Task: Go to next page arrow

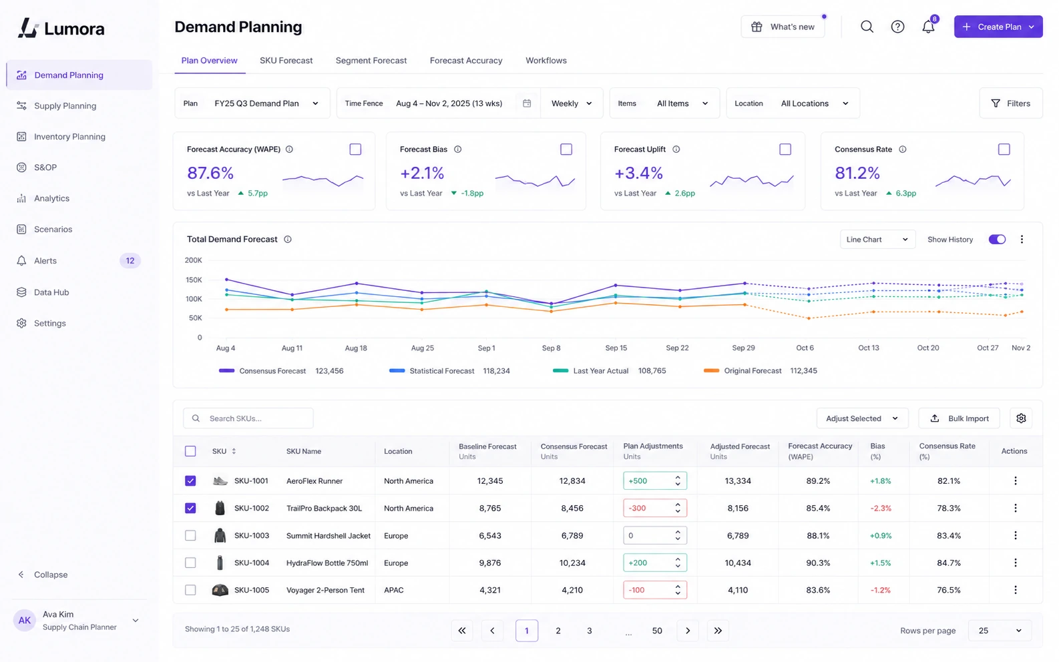Action: coord(688,631)
